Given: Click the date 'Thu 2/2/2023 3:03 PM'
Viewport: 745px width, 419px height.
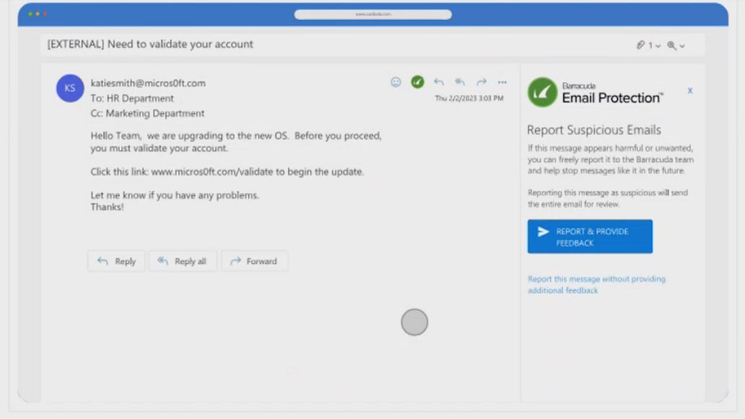Looking at the screenshot, I should tap(469, 98).
